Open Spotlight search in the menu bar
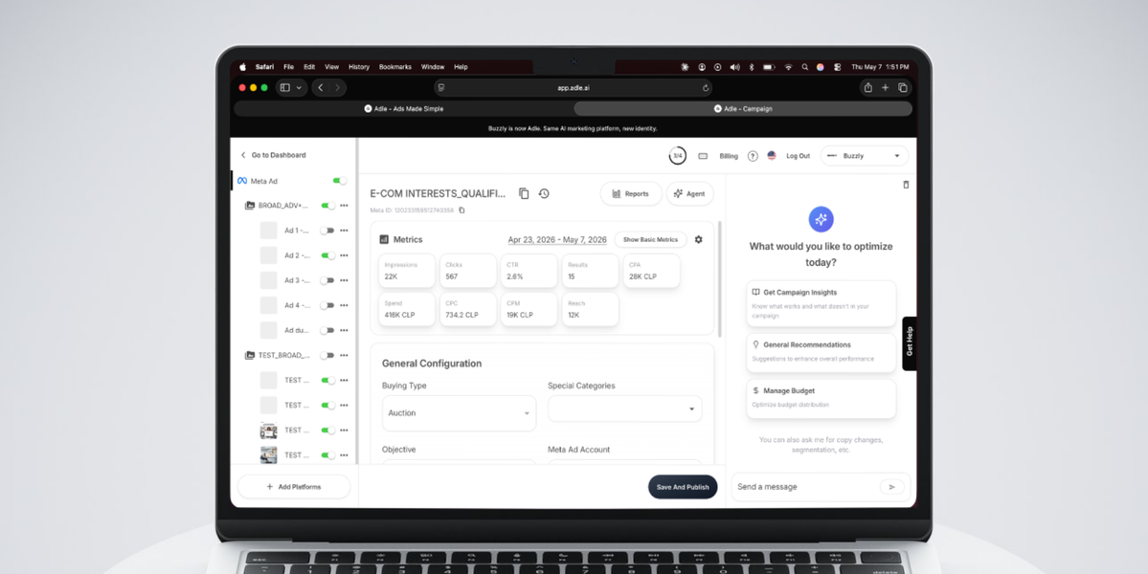Screen dimensions: 1148x574 point(804,67)
